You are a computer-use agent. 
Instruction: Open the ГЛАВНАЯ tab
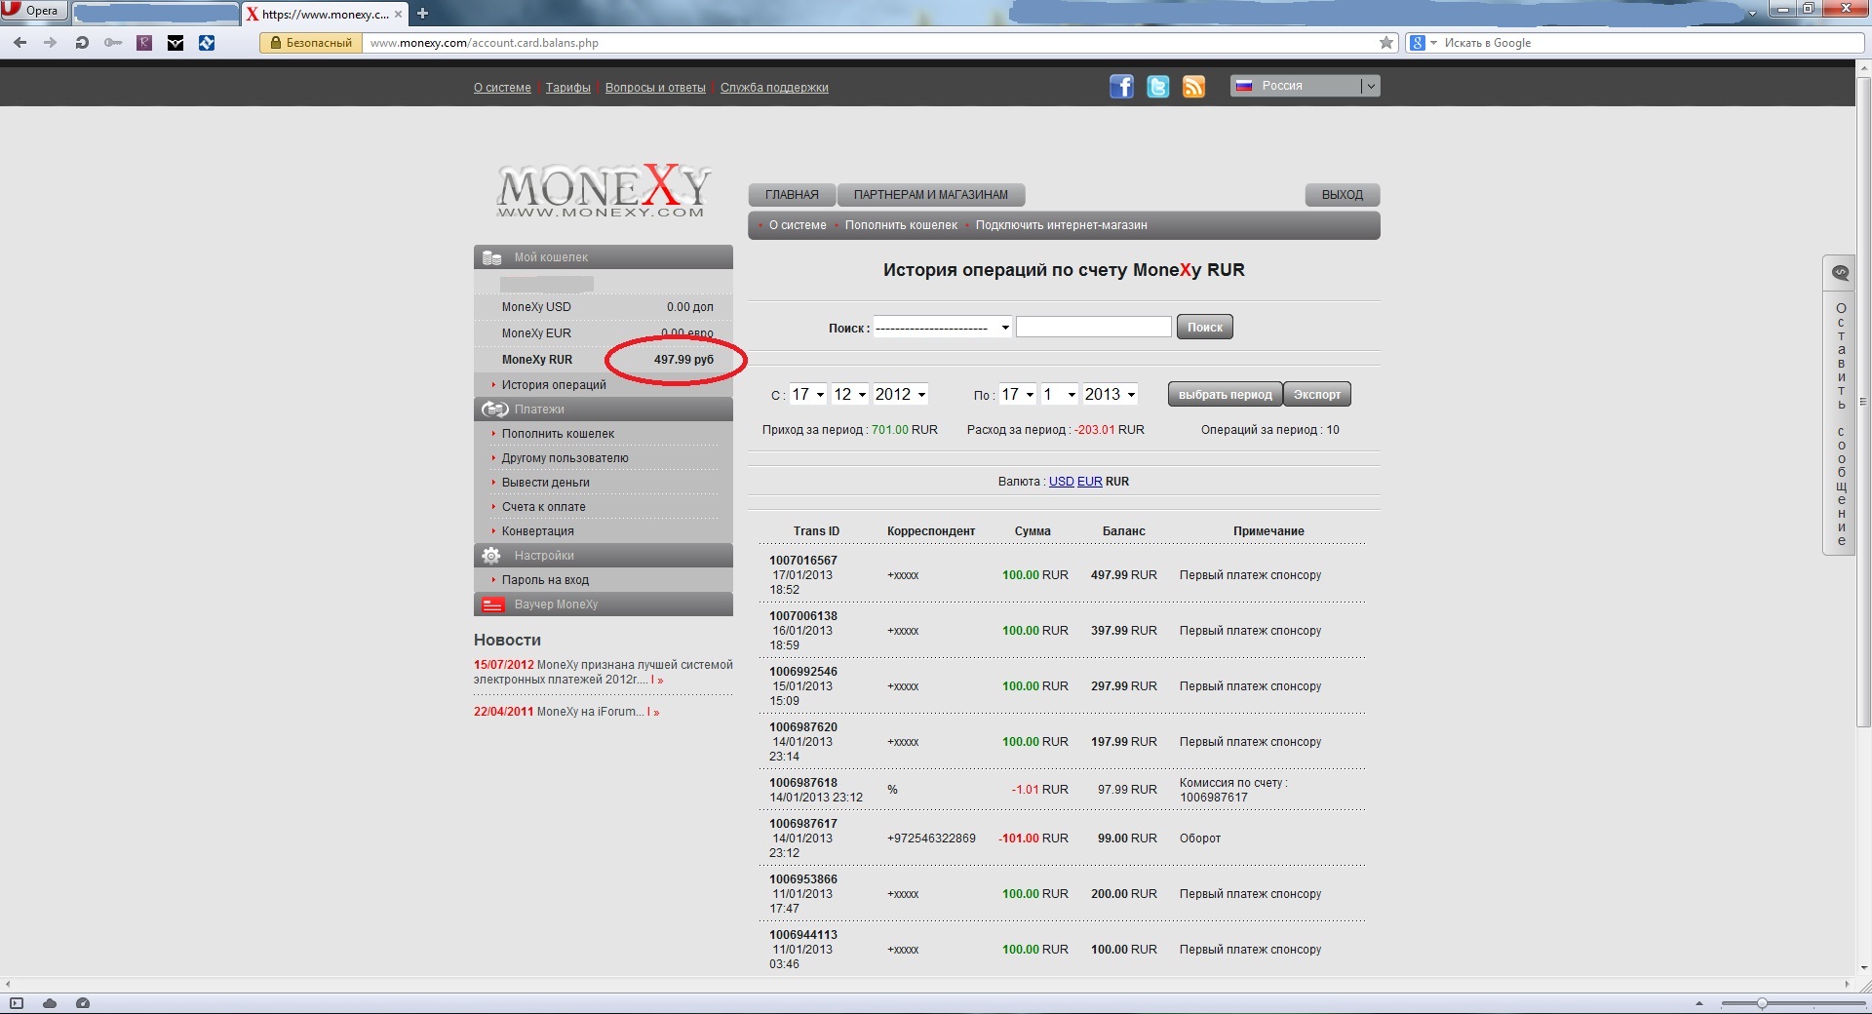[792, 195]
